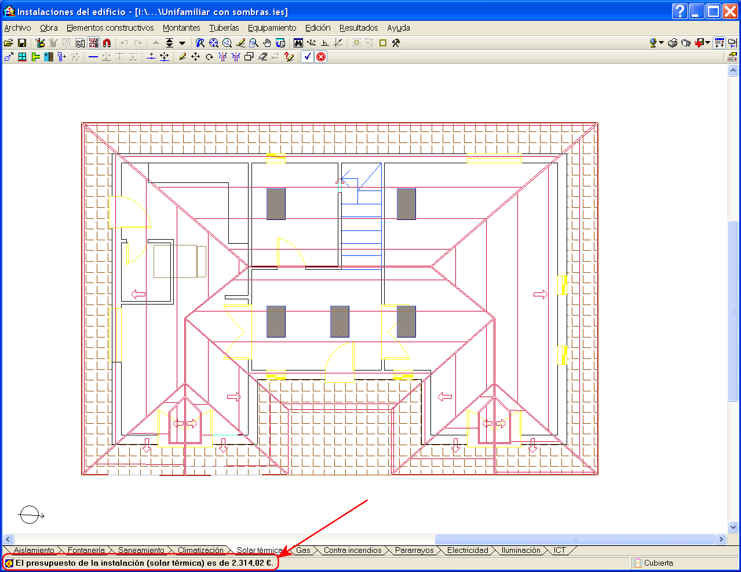
Task: Click the zoom extents icon
Action: (214, 43)
